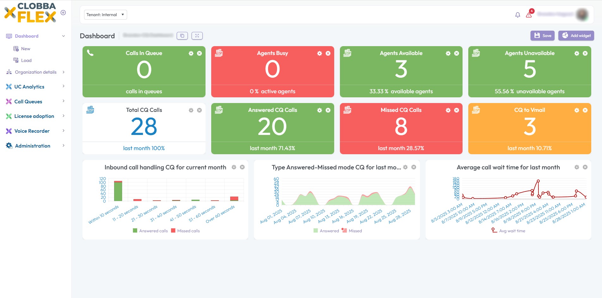Toggle Avg wait time legend series
The image size is (602, 298).
pos(508,231)
